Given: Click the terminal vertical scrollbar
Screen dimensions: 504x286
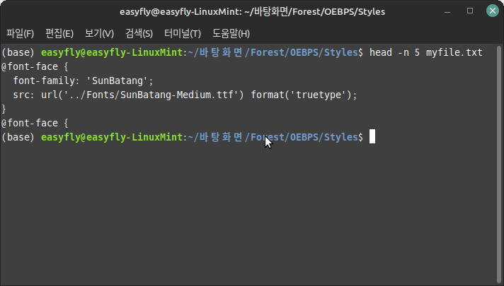Looking at the screenshot, I should click(499, 164).
